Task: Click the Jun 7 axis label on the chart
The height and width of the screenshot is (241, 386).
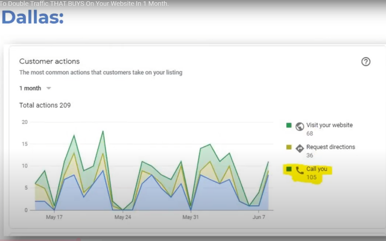Action: point(259,217)
